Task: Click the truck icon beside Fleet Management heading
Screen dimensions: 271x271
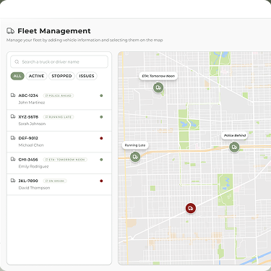Action: click(x=10, y=31)
